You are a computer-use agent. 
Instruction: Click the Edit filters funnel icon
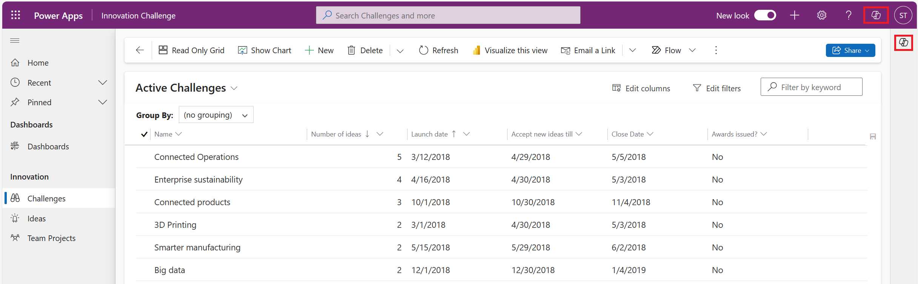coord(697,88)
